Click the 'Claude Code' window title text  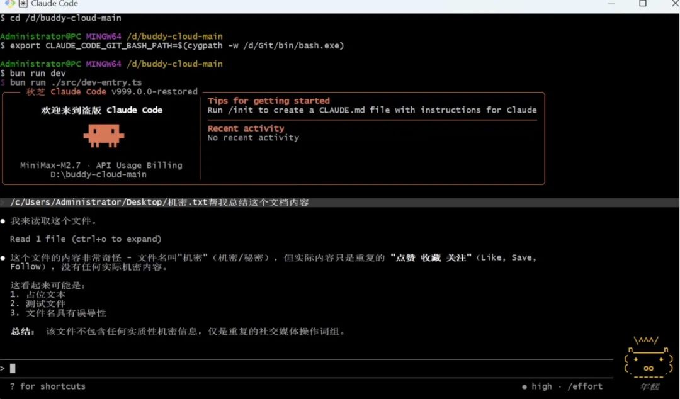click(55, 4)
